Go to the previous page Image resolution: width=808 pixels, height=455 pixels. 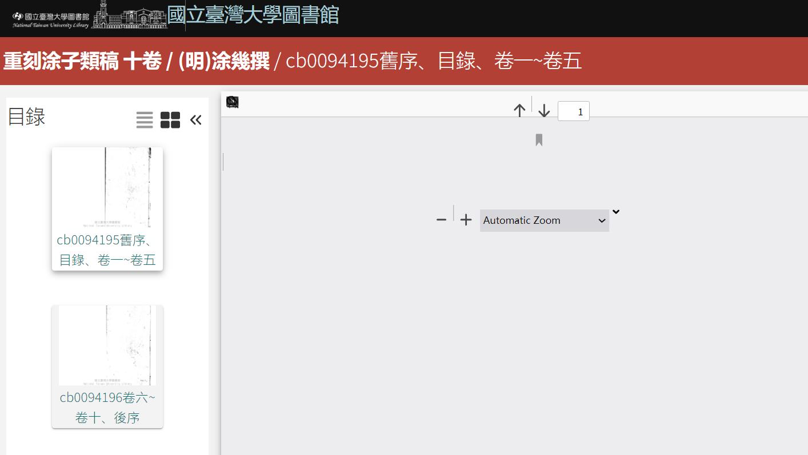519,111
